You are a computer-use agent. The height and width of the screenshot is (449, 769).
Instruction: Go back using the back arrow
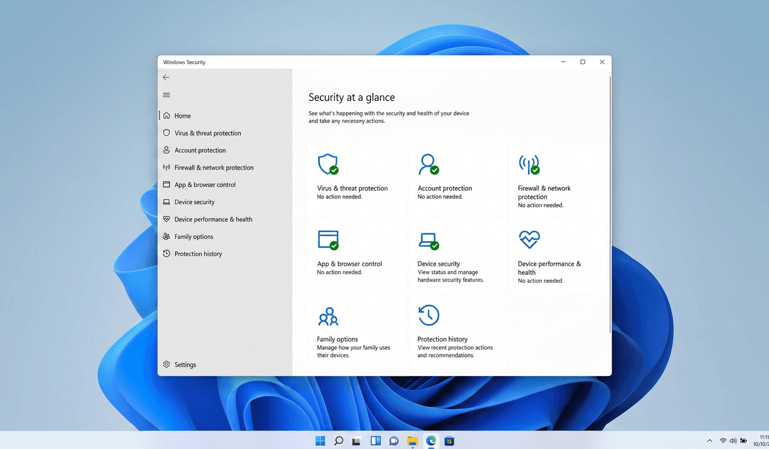166,77
